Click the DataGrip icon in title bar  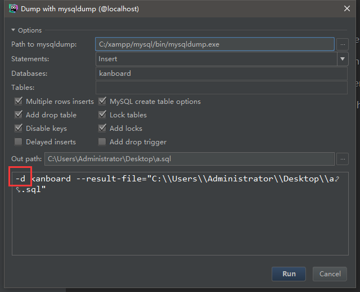pyautogui.click(x=12, y=9)
